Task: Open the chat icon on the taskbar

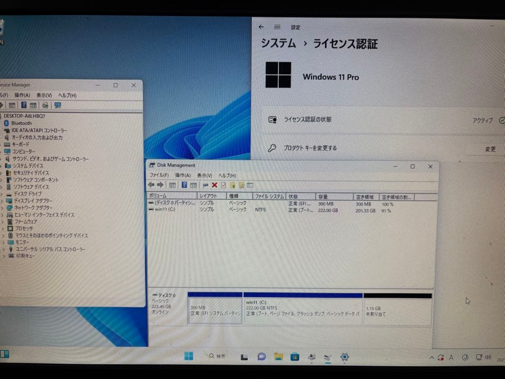Action: pyautogui.click(x=261, y=357)
